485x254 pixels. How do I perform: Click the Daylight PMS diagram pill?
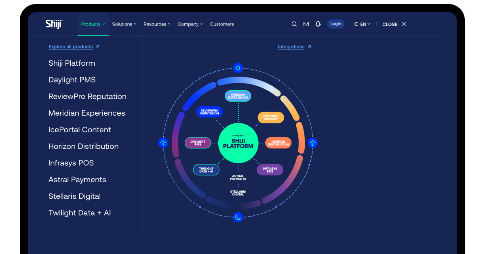click(x=198, y=143)
